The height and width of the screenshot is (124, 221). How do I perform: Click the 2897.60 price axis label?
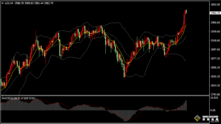[215, 50]
